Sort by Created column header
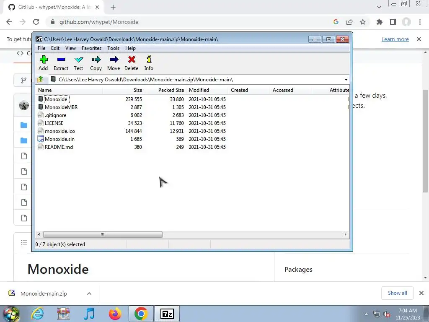The height and width of the screenshot is (322, 429). pos(249,90)
